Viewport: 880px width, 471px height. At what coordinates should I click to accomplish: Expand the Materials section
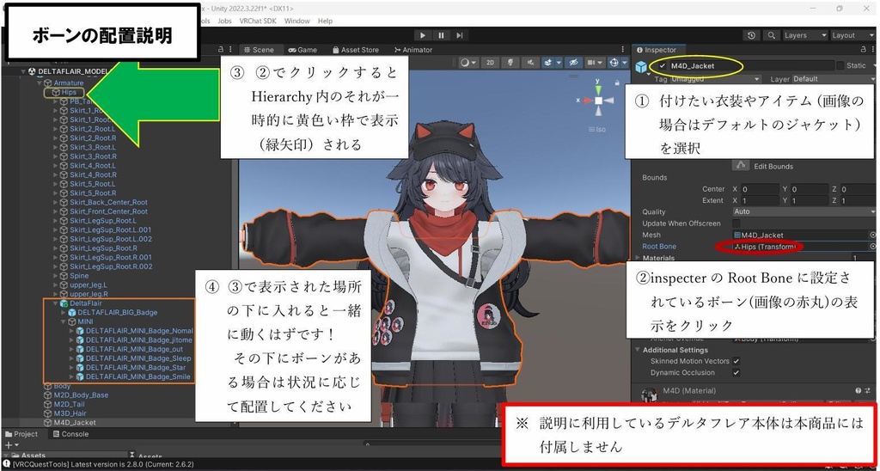coord(638,258)
